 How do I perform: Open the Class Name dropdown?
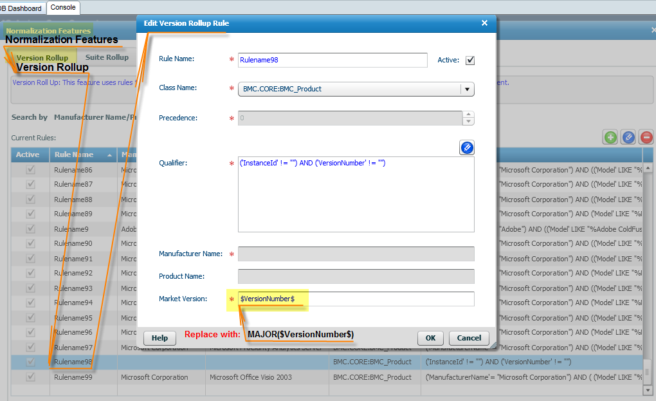point(468,89)
